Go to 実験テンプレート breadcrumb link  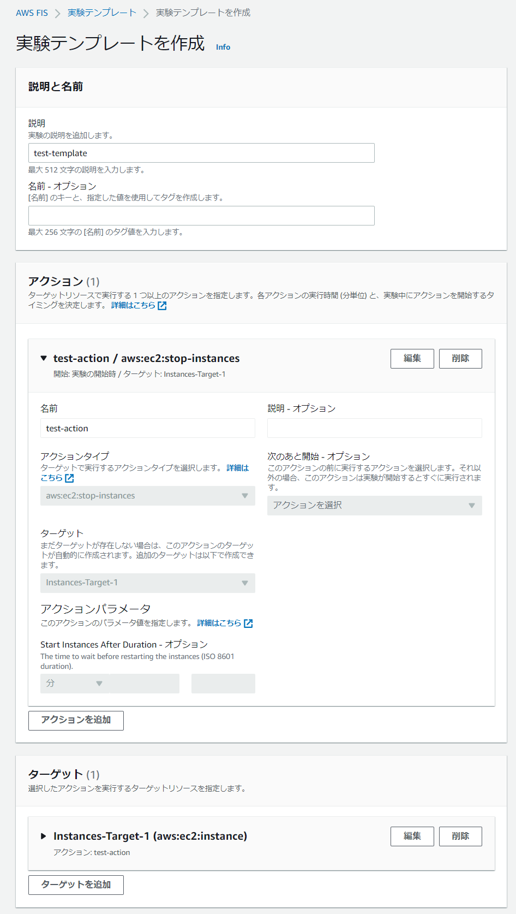pyautogui.click(x=102, y=13)
